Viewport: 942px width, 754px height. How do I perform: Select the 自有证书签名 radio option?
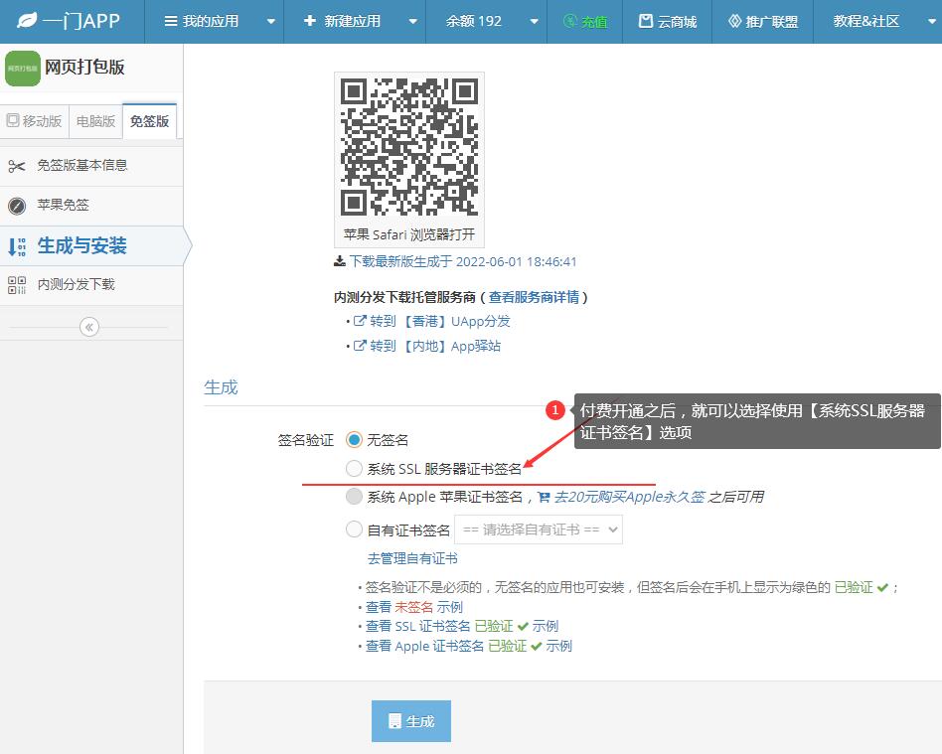pos(354,529)
